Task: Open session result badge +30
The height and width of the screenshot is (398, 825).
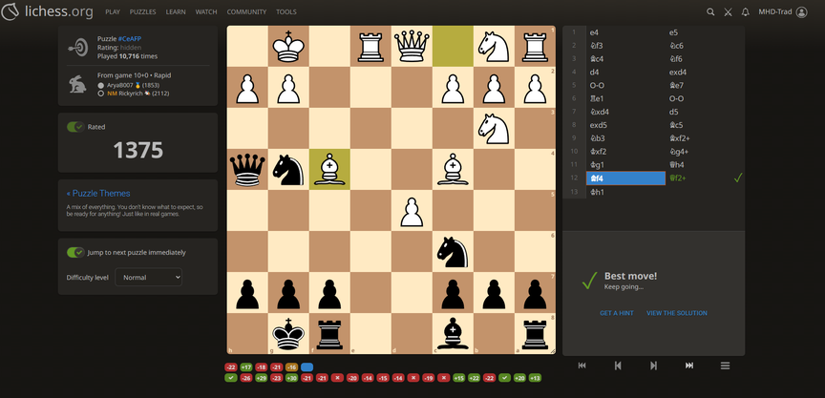Action: click(x=291, y=378)
